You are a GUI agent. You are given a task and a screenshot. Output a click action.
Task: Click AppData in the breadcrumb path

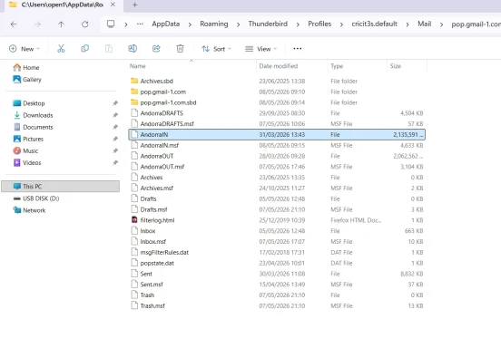pos(166,24)
